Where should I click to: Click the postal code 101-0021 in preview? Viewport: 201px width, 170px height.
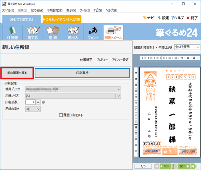tap(181, 77)
